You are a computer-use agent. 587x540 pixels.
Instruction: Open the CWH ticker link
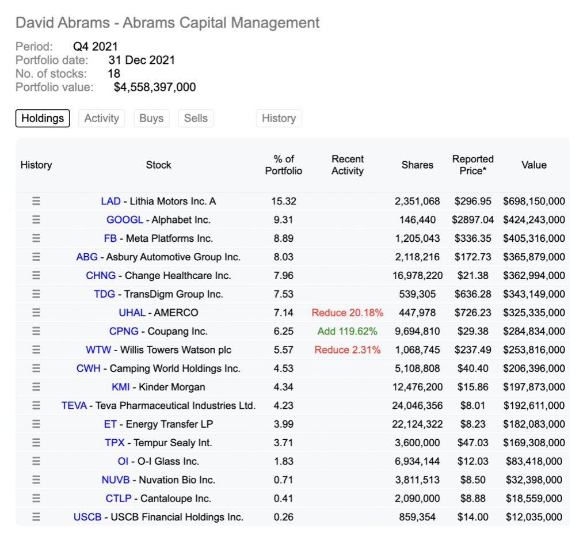click(89, 368)
